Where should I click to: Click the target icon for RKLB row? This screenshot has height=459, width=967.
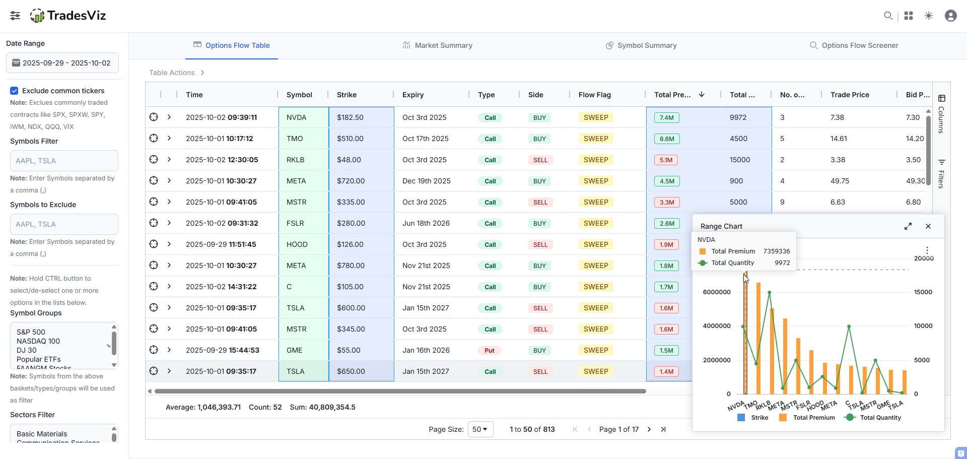point(154,159)
